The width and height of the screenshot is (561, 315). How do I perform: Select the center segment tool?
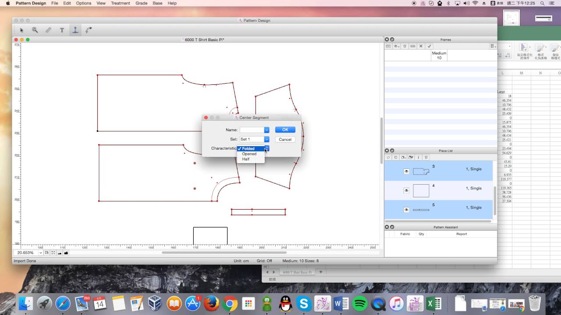[x=75, y=30]
